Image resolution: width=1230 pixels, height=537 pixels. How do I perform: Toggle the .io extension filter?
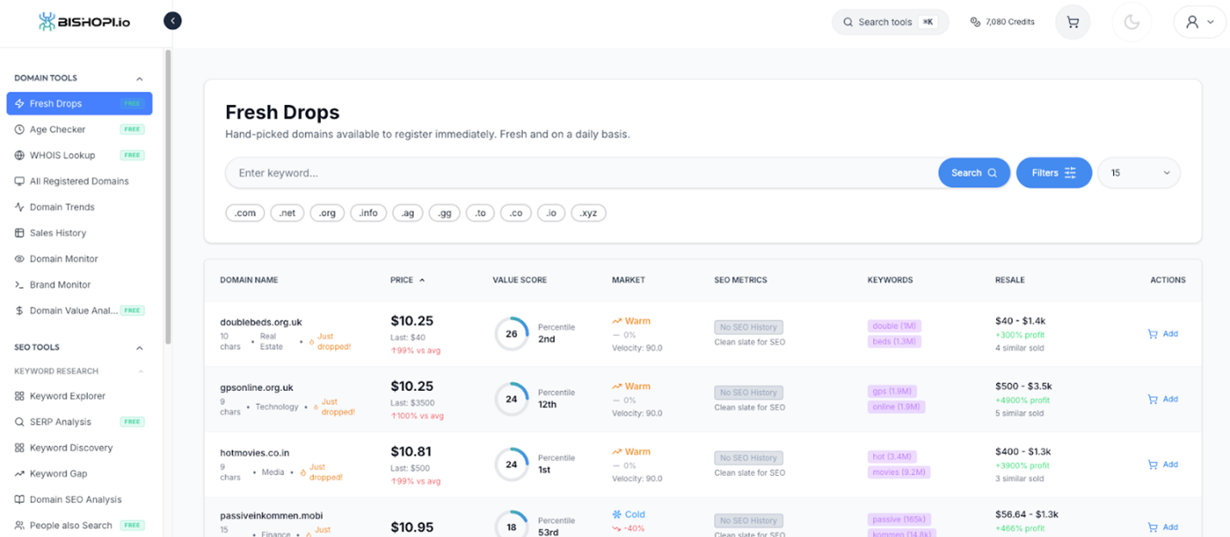pos(550,212)
